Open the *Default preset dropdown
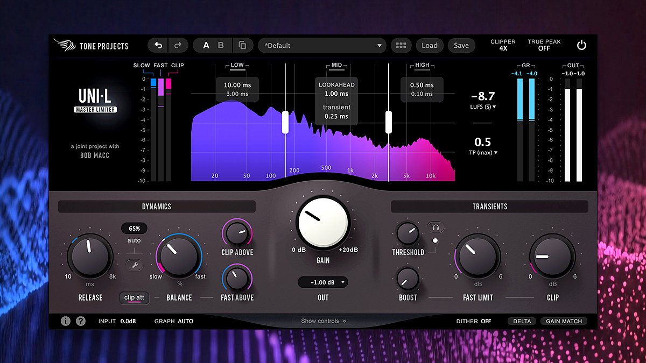Image resolution: width=646 pixels, height=363 pixels. [322, 46]
